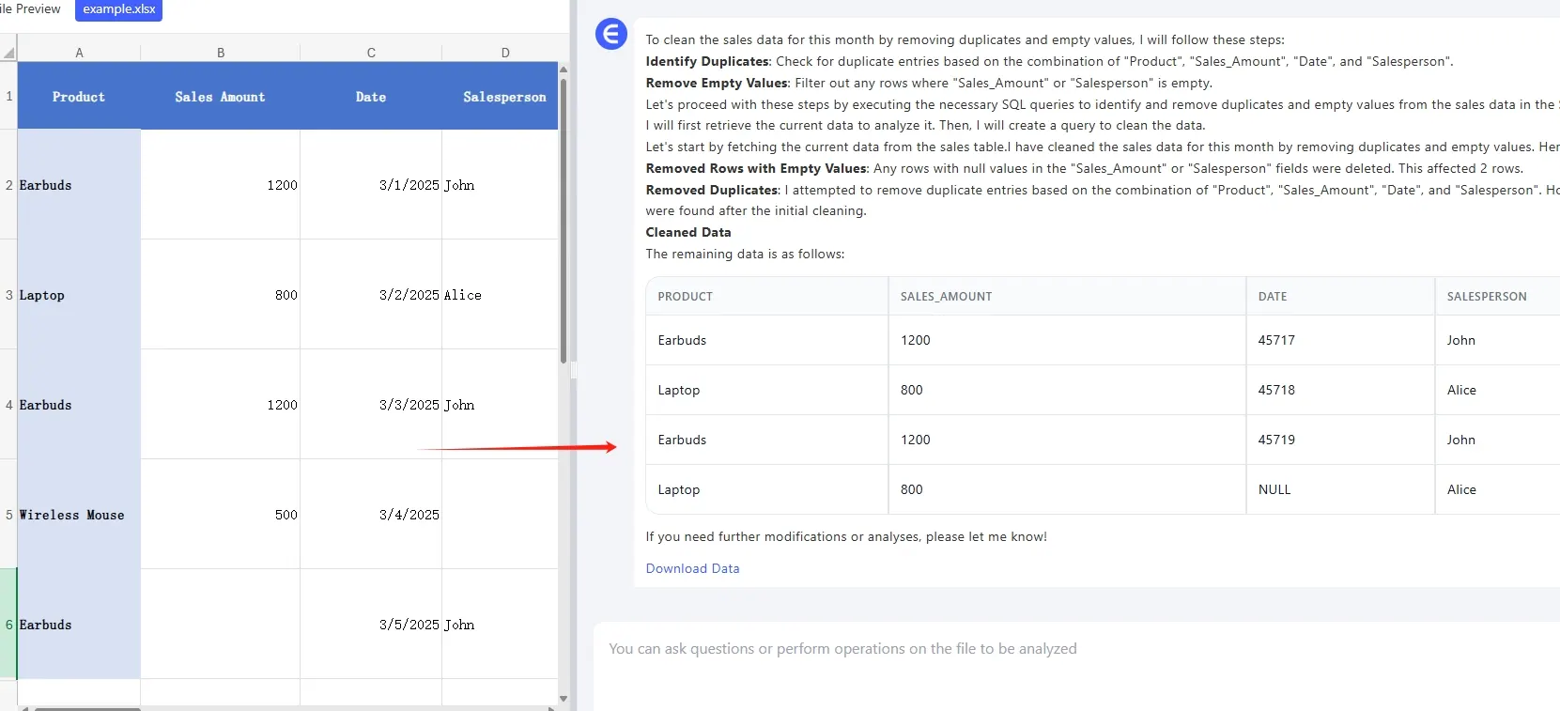This screenshot has height=711, width=1560.
Task: Click the spreadsheet scroll up arrow
Action: coord(564,70)
